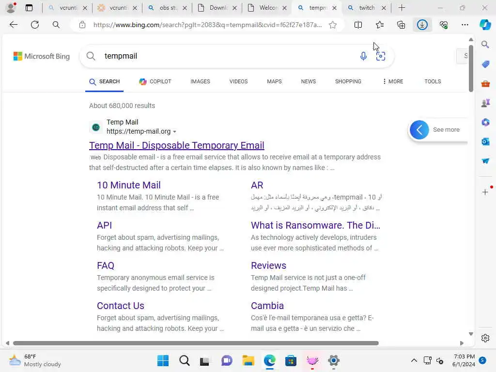Open Settings and more ellipsis menu
This screenshot has height=372, width=496.
(465, 25)
